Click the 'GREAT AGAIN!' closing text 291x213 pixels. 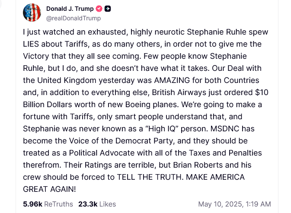click(x=49, y=189)
